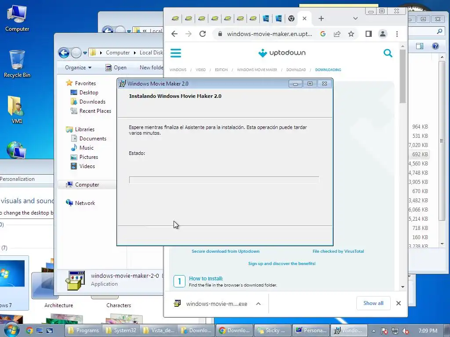Select Computer in navigation pane
The height and width of the screenshot is (337, 450).
click(x=87, y=185)
